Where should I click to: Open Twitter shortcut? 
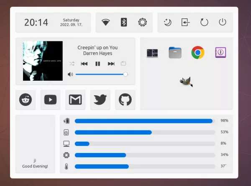tap(100, 99)
